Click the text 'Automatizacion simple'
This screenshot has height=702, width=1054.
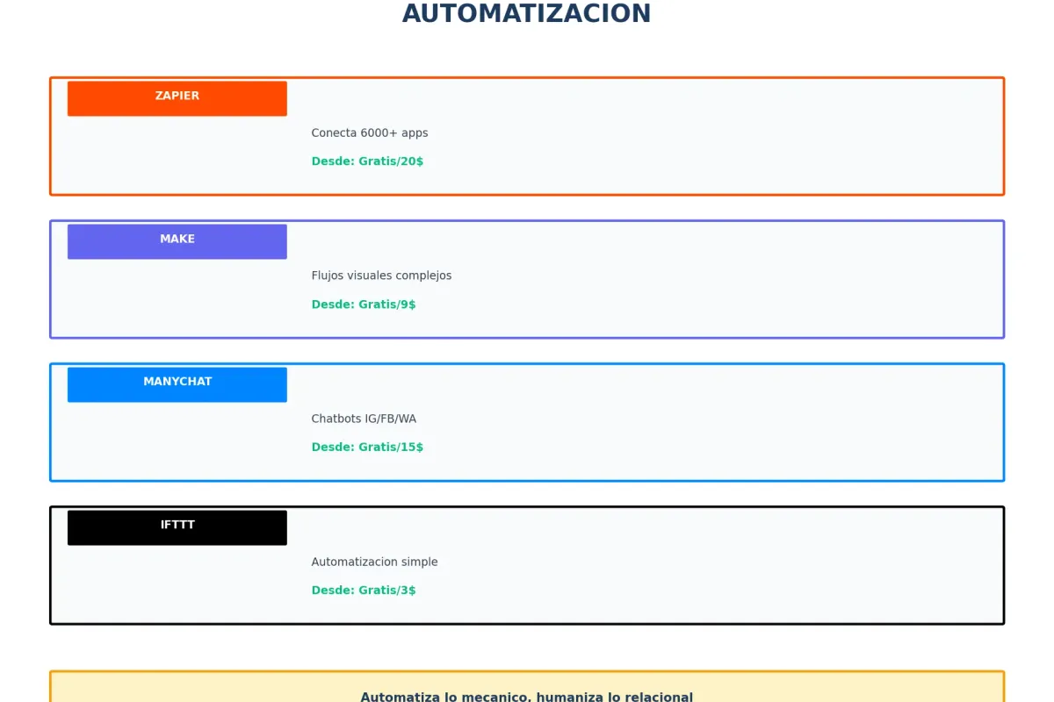click(x=374, y=562)
